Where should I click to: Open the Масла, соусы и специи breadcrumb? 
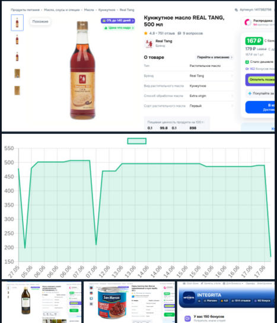62,10
